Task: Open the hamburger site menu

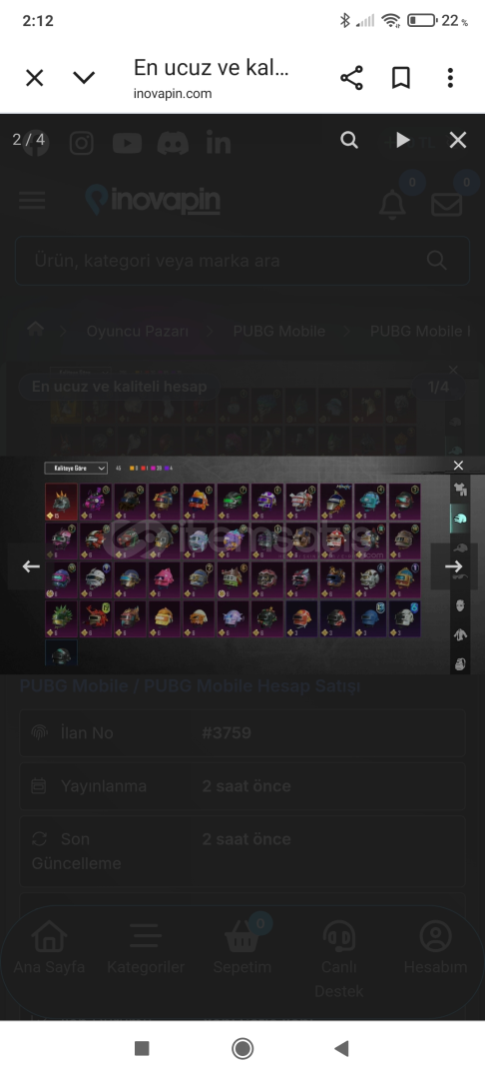Action: point(32,201)
